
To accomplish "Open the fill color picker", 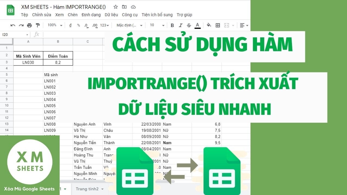I will 209,25.
